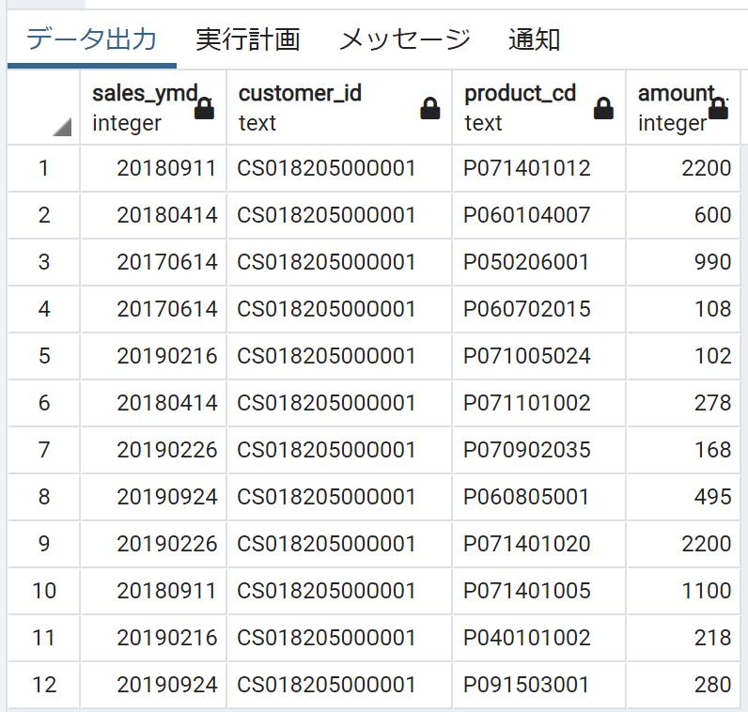Click the lock icon in product_cd column
Screen dimensions: 748x712
coord(603,108)
